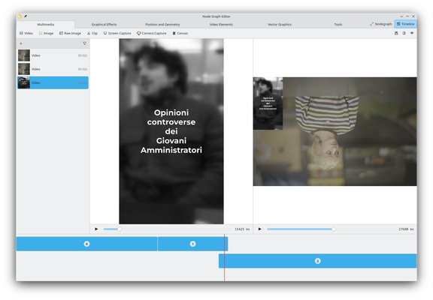Switch to Nodegraph view
433x300 pixels.
pos(381,24)
